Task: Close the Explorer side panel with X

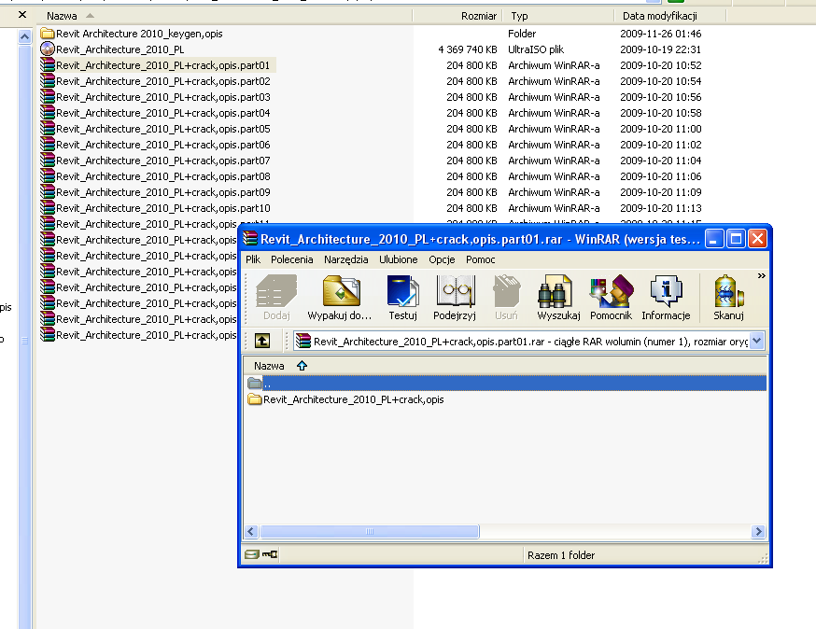Action: pyautogui.click(x=21, y=15)
